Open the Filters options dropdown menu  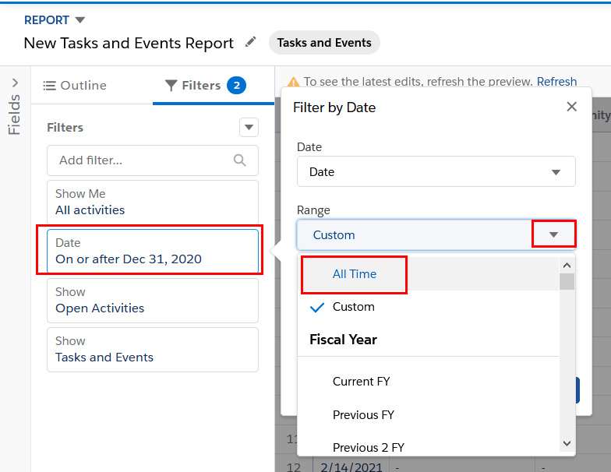tap(249, 127)
